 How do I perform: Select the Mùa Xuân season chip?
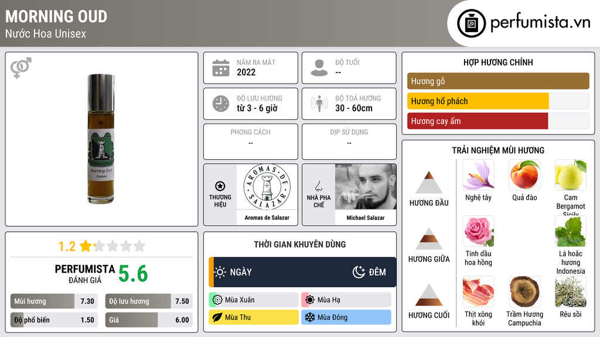click(x=254, y=300)
